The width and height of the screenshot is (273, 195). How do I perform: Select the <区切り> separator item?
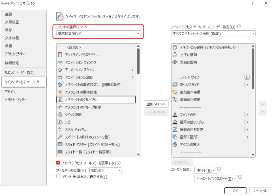[74, 47]
